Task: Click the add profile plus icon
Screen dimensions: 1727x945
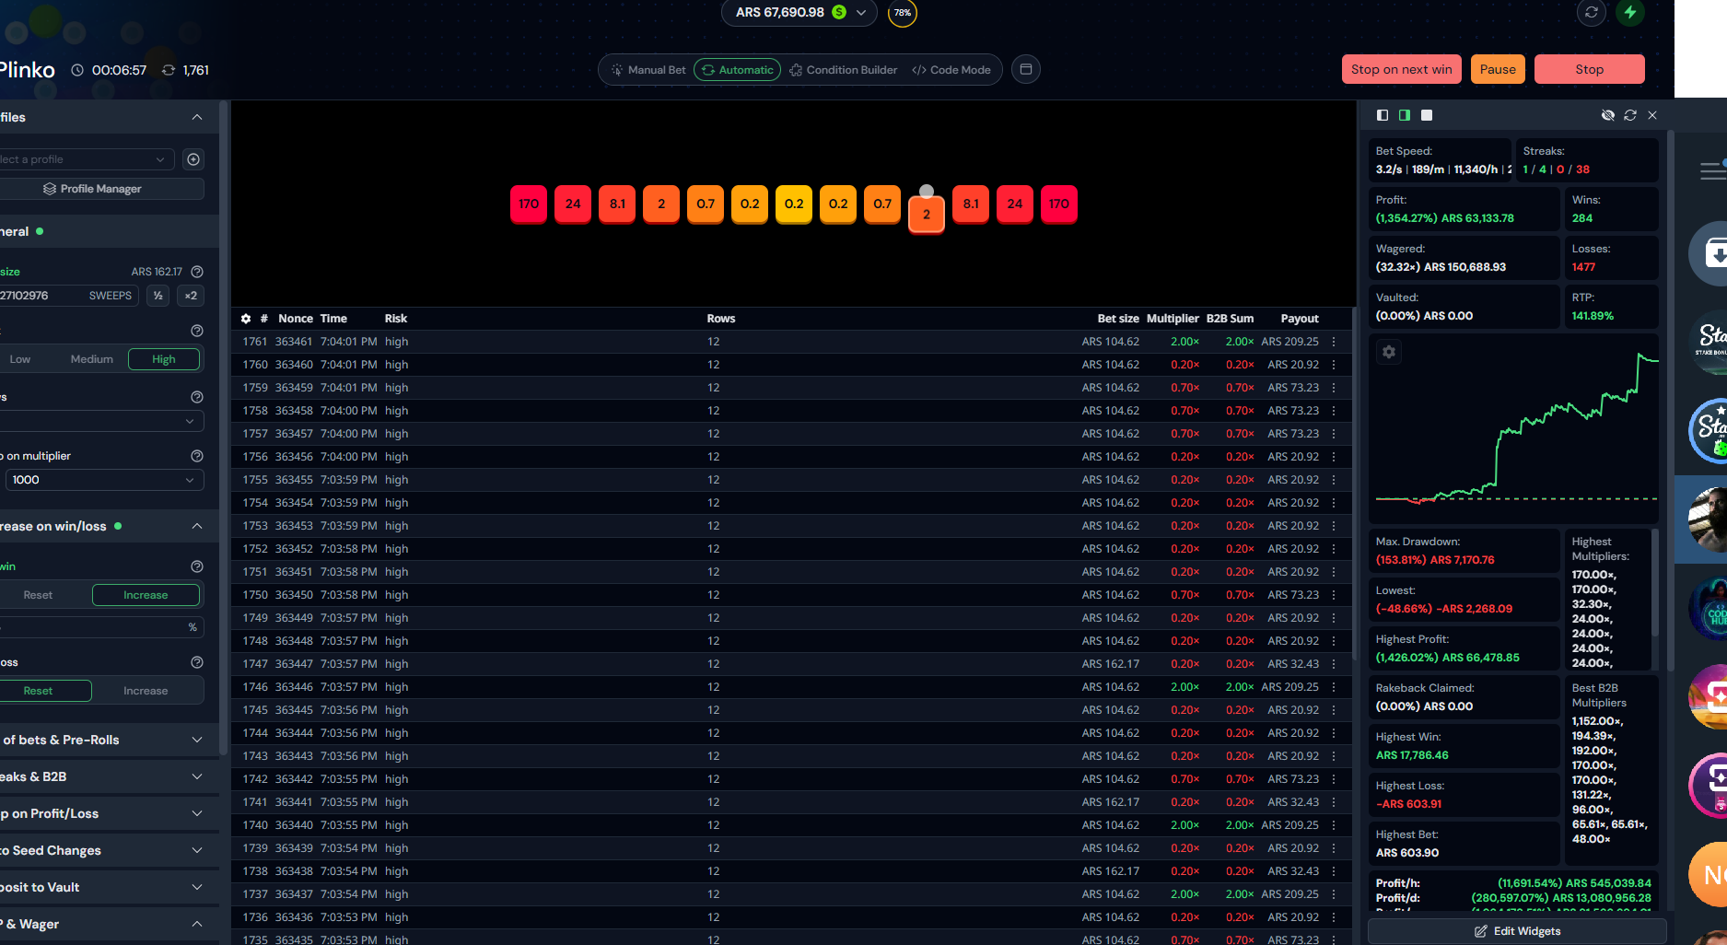Action: pos(193,159)
